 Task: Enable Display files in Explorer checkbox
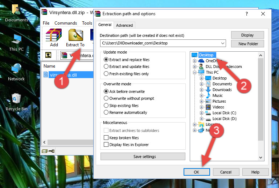click(x=106, y=145)
